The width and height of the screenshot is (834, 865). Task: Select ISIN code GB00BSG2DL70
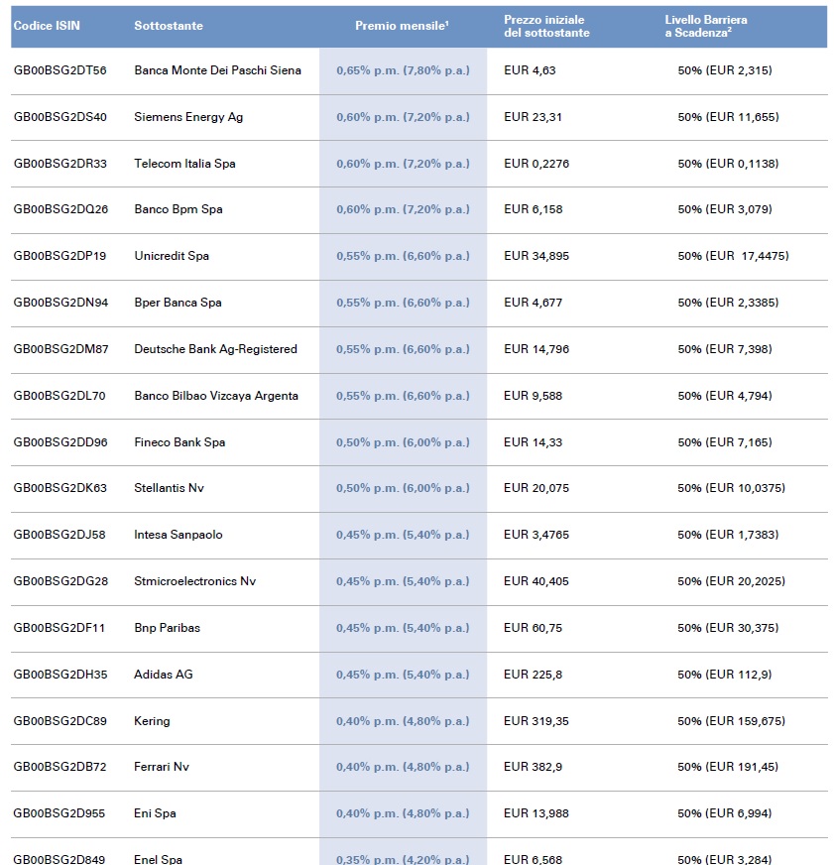point(60,396)
